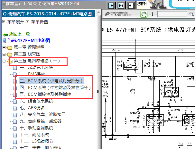195x149 pixels.
Task: Click document icon beside 一、起动充电系统
Action: pos(15,68)
